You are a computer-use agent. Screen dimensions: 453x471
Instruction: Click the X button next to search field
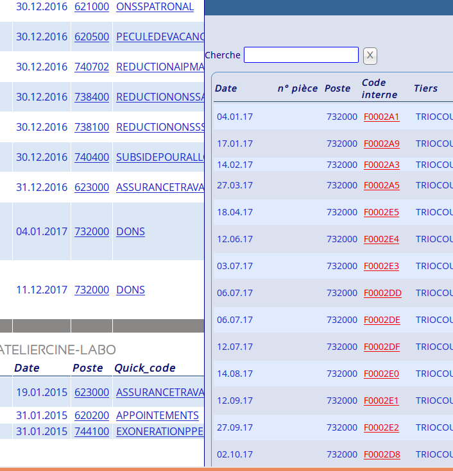pyautogui.click(x=370, y=56)
